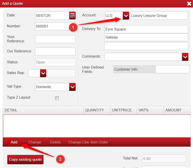Click the Sales Rep code field
This screenshot has width=193, height=168.
34,73
